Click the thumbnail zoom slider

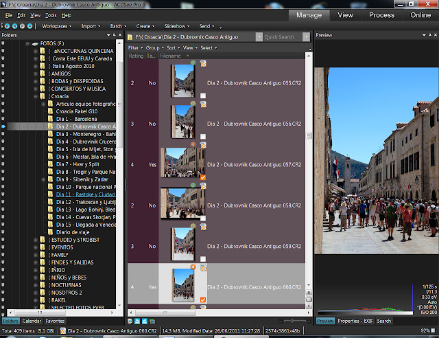tap(293, 321)
